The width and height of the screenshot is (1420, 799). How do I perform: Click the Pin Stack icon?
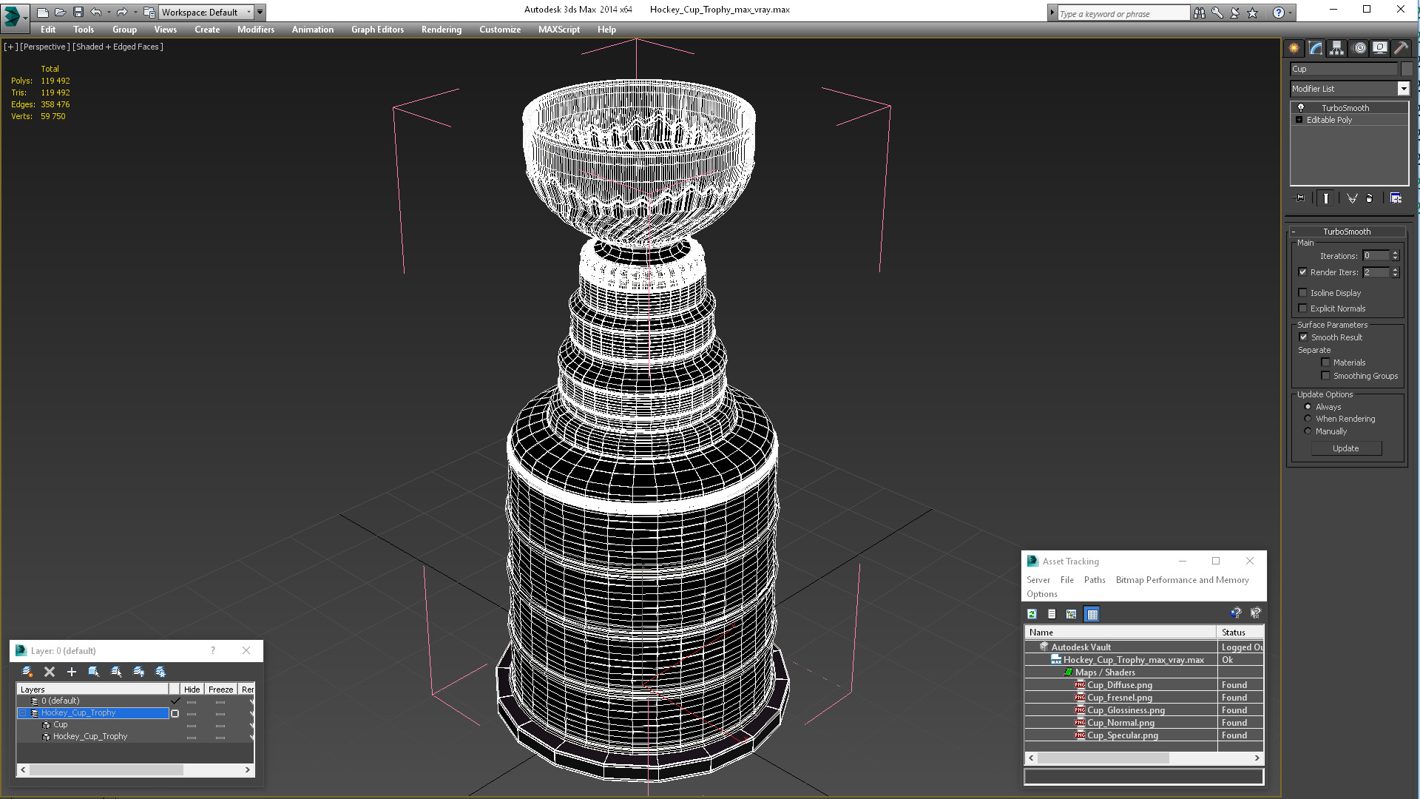pyautogui.click(x=1300, y=198)
